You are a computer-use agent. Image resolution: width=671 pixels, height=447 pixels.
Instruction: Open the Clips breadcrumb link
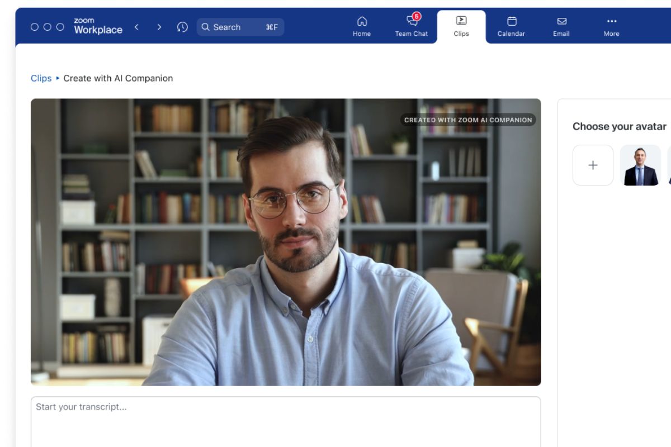[41, 78]
